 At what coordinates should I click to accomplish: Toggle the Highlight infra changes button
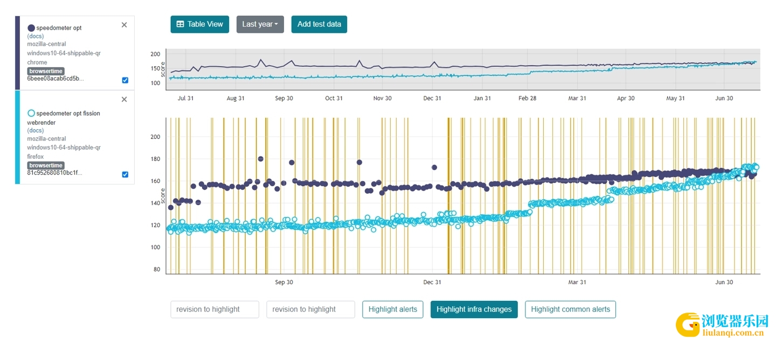click(x=474, y=309)
